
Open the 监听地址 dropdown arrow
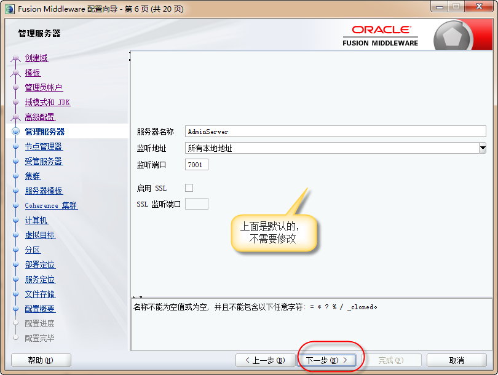click(483, 148)
